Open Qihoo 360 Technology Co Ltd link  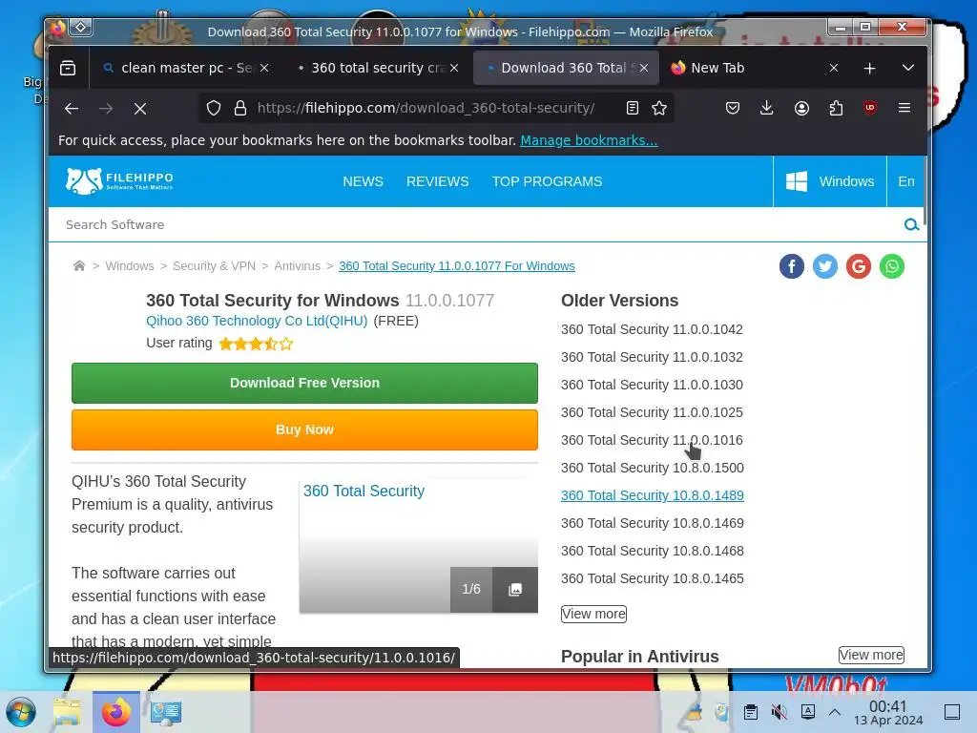(257, 321)
